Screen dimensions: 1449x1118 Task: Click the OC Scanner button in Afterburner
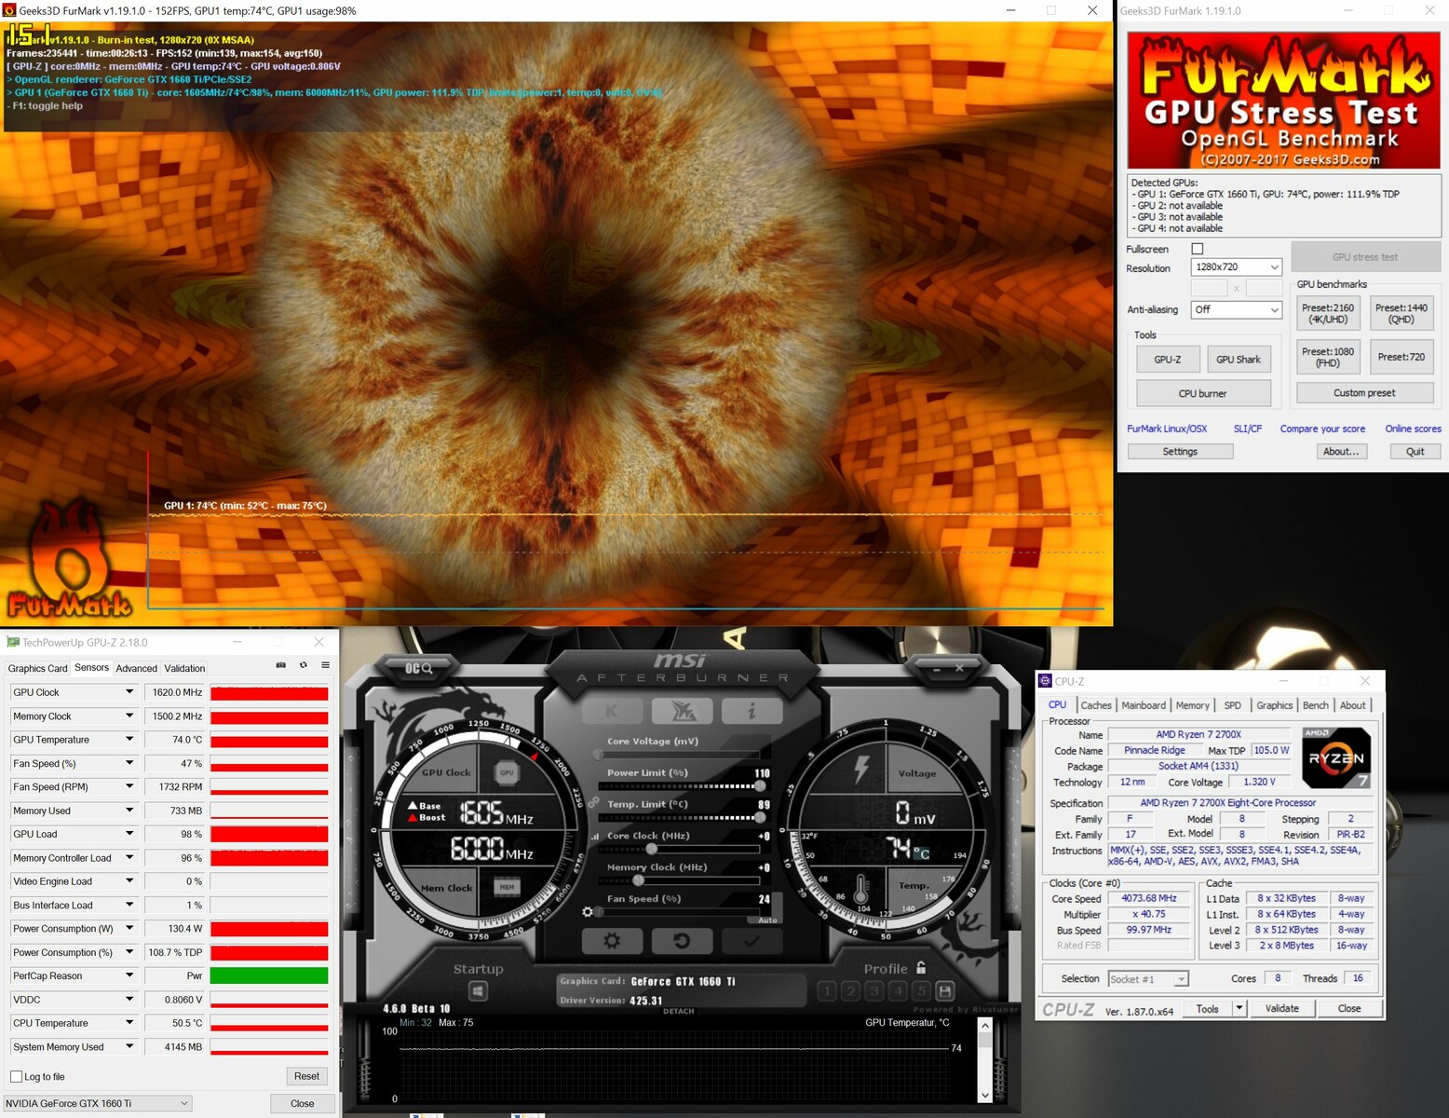pos(419,668)
